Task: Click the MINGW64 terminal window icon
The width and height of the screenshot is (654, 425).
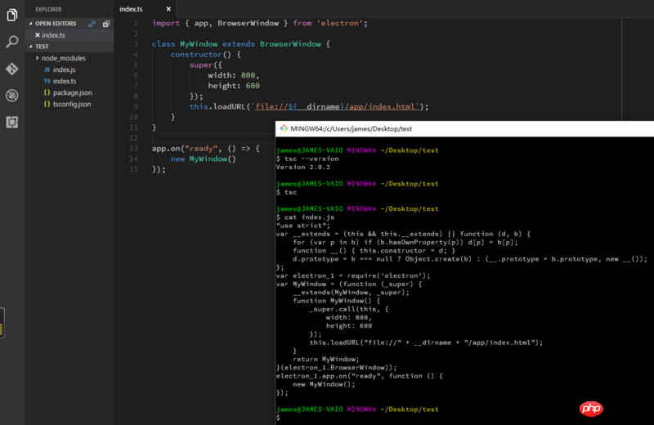Action: click(x=283, y=128)
